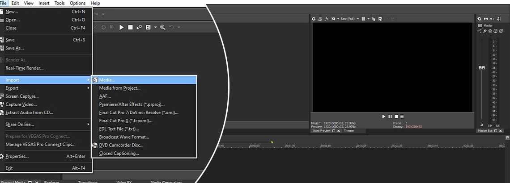The width and height of the screenshot is (510, 183).
Task: Open the Insert menu
Action: click(44, 3)
